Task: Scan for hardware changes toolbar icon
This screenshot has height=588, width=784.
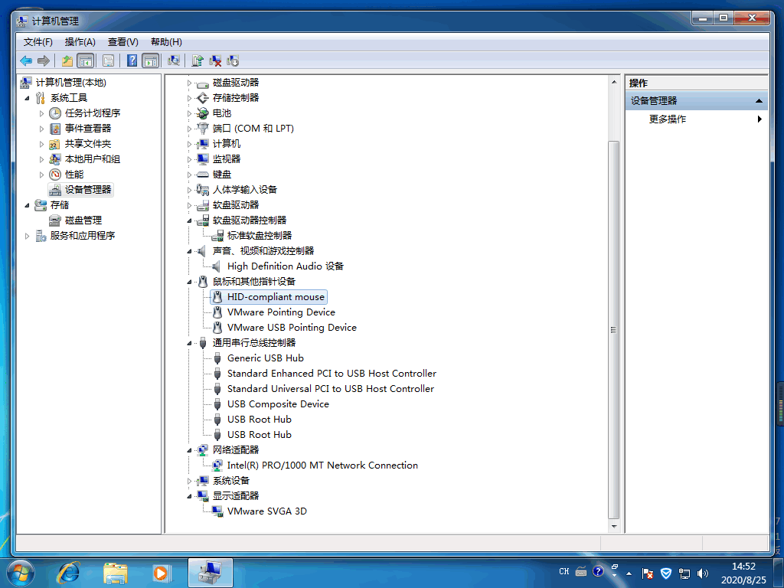Action: click(175, 61)
